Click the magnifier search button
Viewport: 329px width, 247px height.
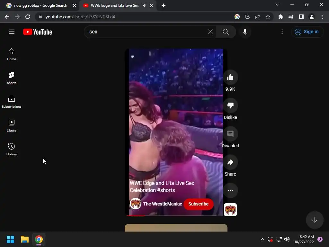coord(226,32)
